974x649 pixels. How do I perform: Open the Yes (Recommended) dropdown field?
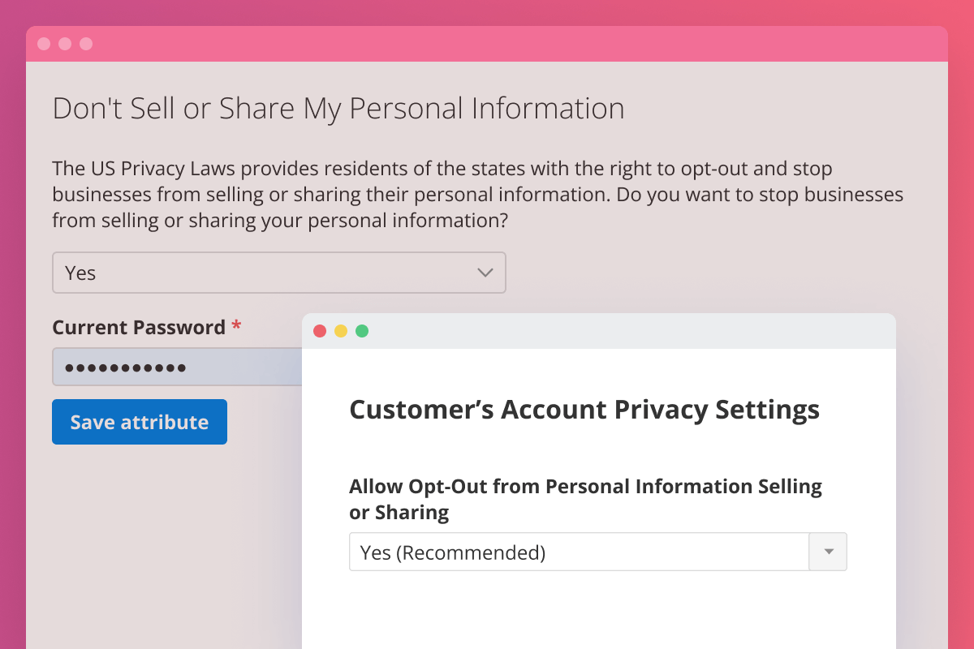click(578, 552)
